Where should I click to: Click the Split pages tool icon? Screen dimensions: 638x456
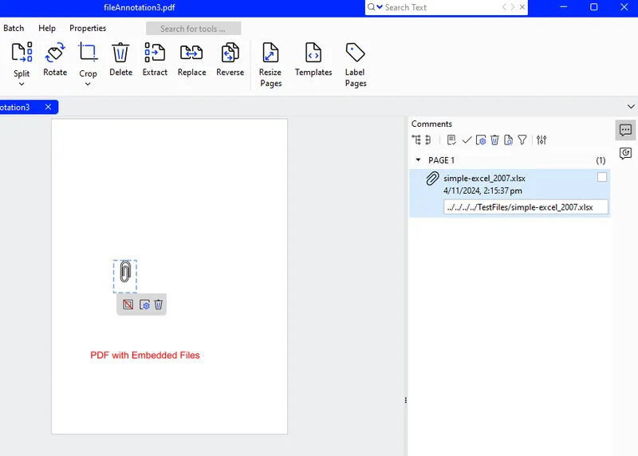[22, 52]
